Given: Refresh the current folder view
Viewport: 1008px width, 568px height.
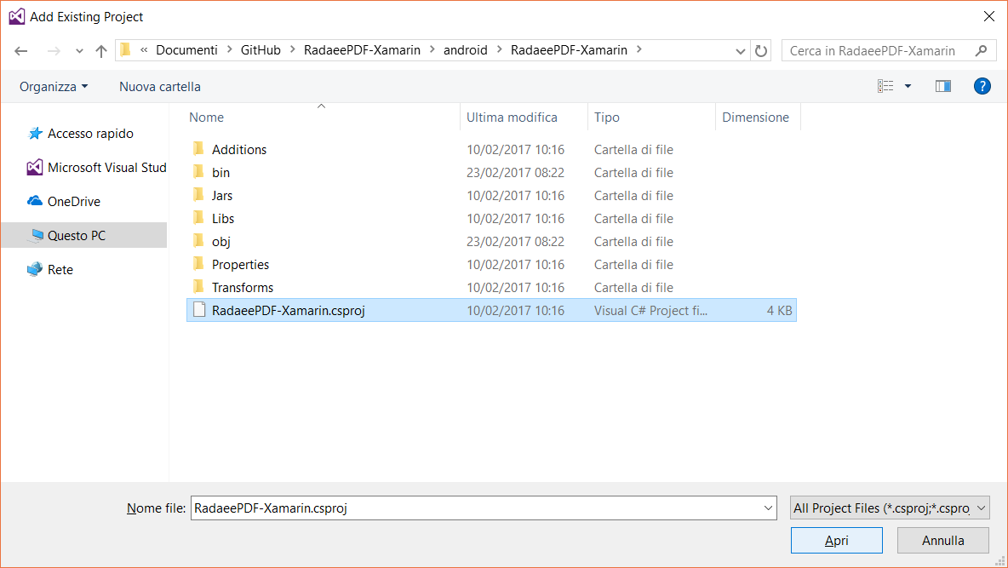Looking at the screenshot, I should point(761,51).
